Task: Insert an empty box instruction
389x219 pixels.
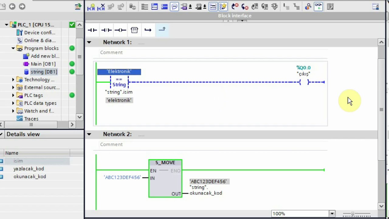Action: (134, 30)
